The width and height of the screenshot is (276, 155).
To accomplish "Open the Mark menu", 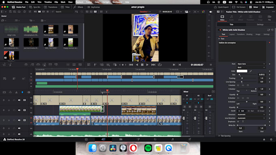I will pyautogui.click(x=63, y=2).
